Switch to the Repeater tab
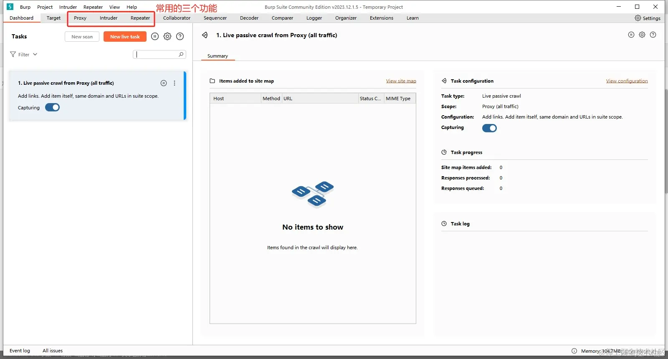668x359 pixels. (x=140, y=18)
